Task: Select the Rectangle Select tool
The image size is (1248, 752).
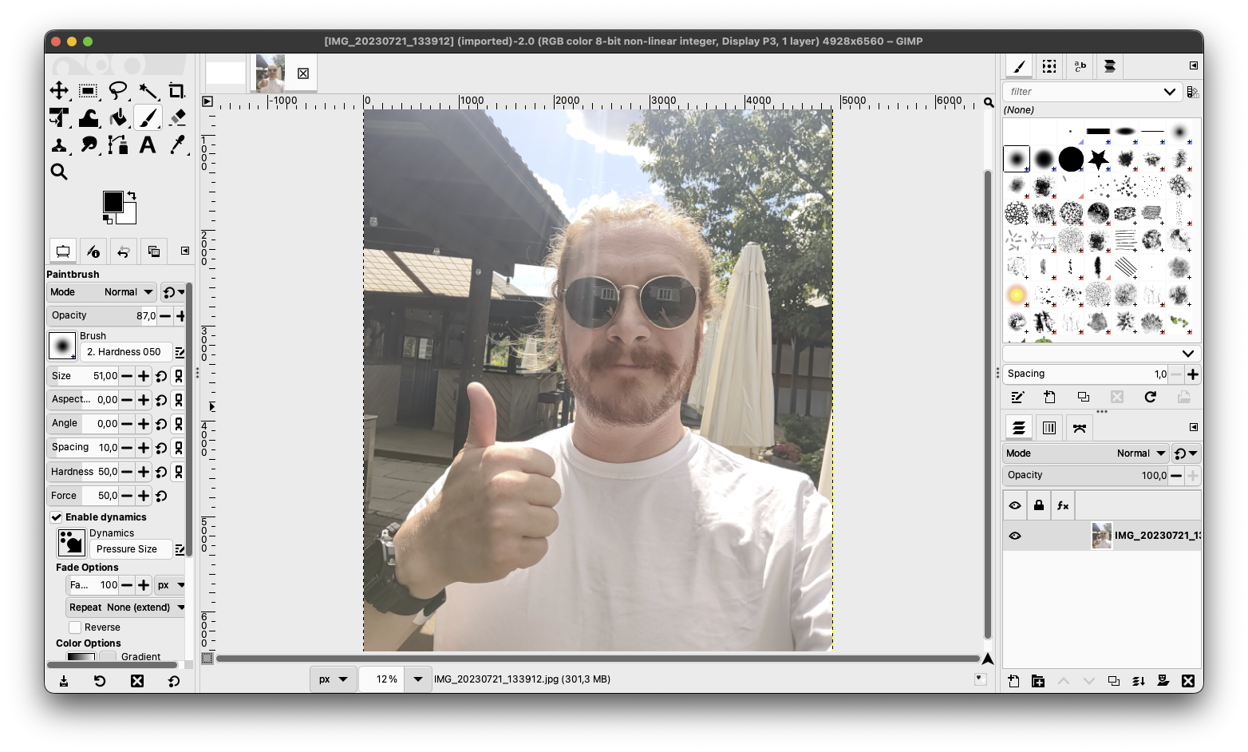Action: (89, 90)
